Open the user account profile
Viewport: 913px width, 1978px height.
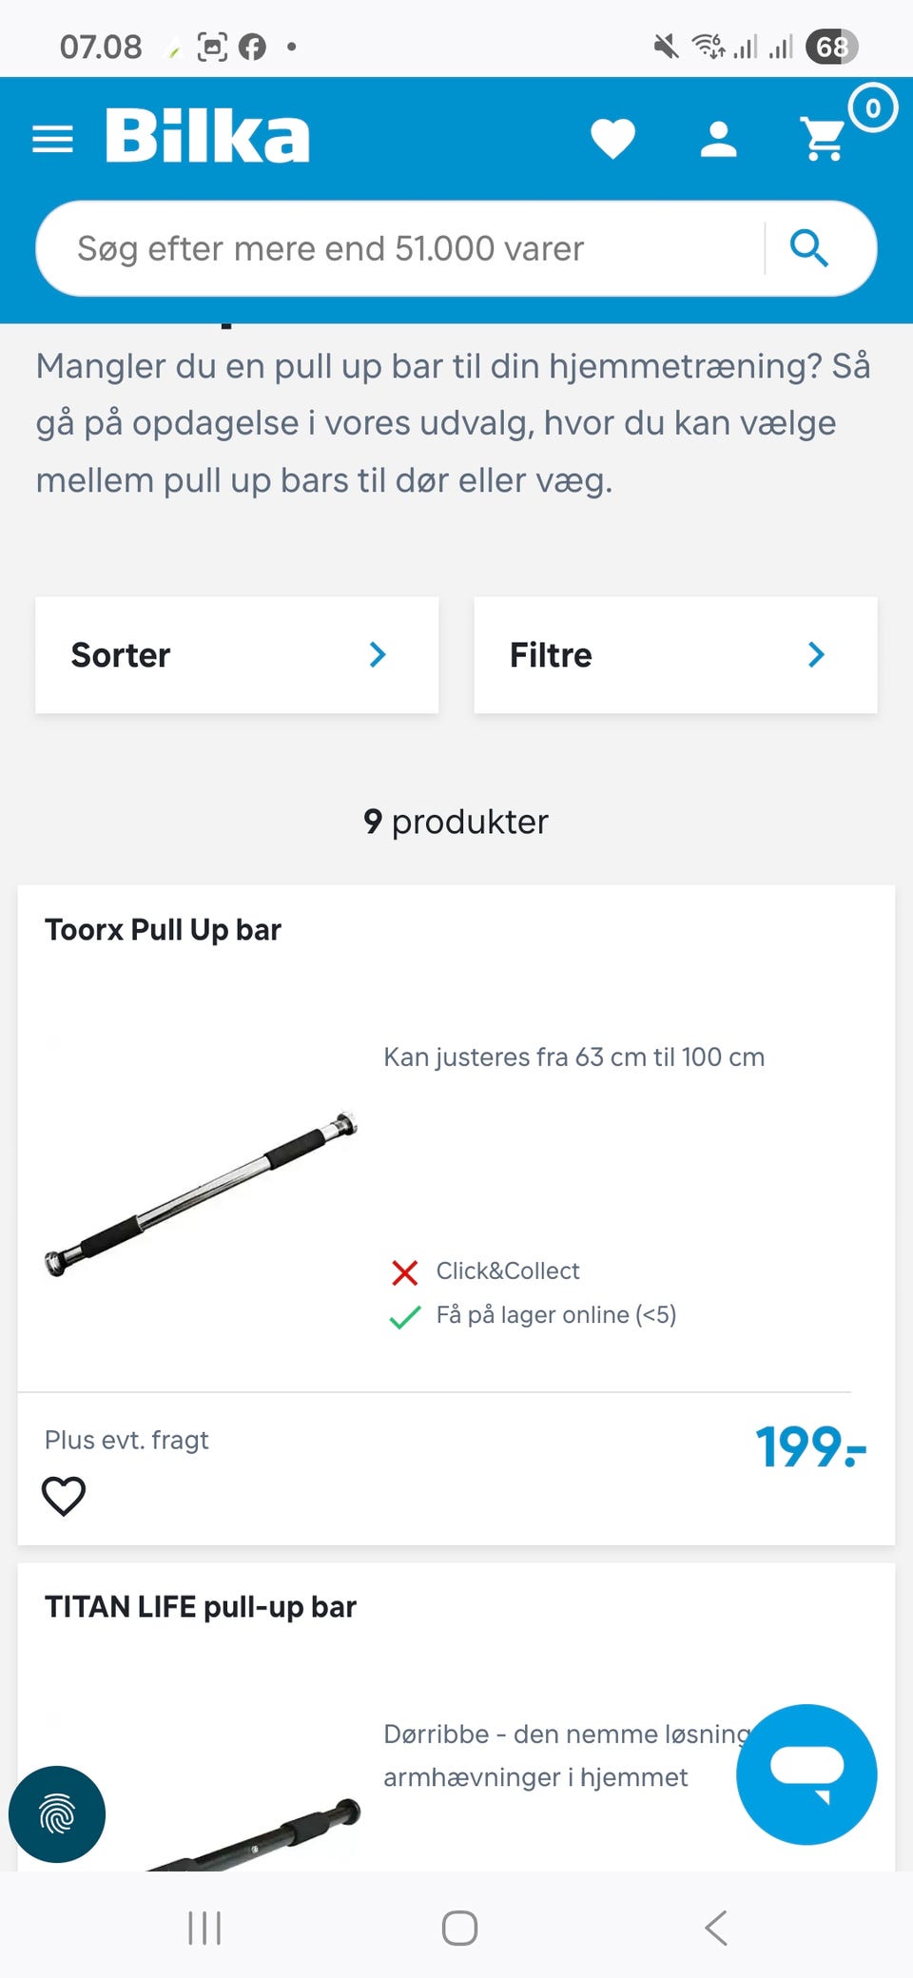718,139
